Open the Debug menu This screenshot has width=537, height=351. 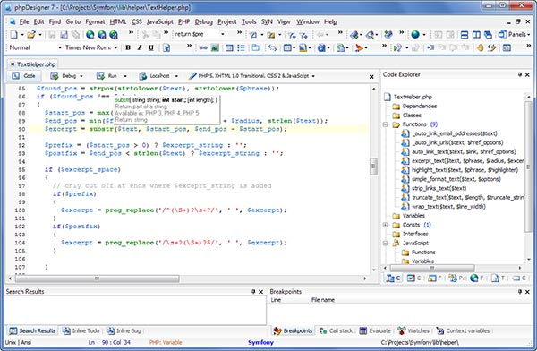[204, 21]
